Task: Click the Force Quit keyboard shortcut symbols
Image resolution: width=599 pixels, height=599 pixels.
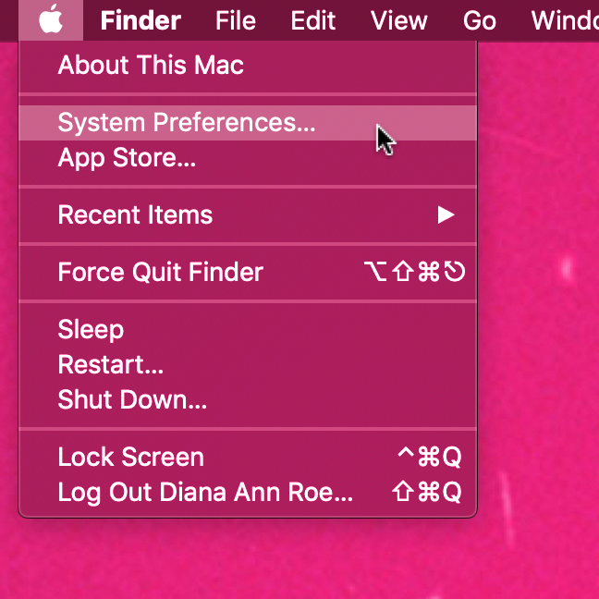Action: click(415, 273)
